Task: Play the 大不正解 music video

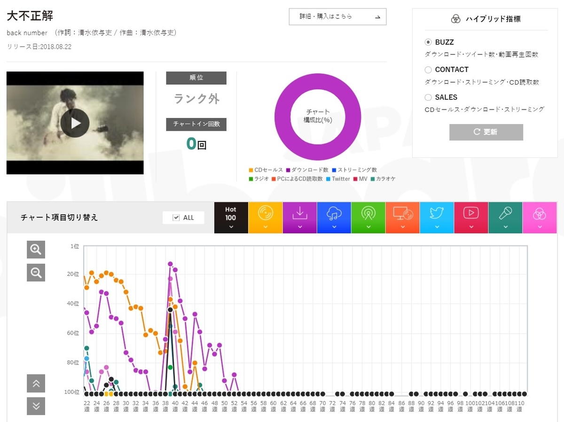Action: [x=75, y=123]
